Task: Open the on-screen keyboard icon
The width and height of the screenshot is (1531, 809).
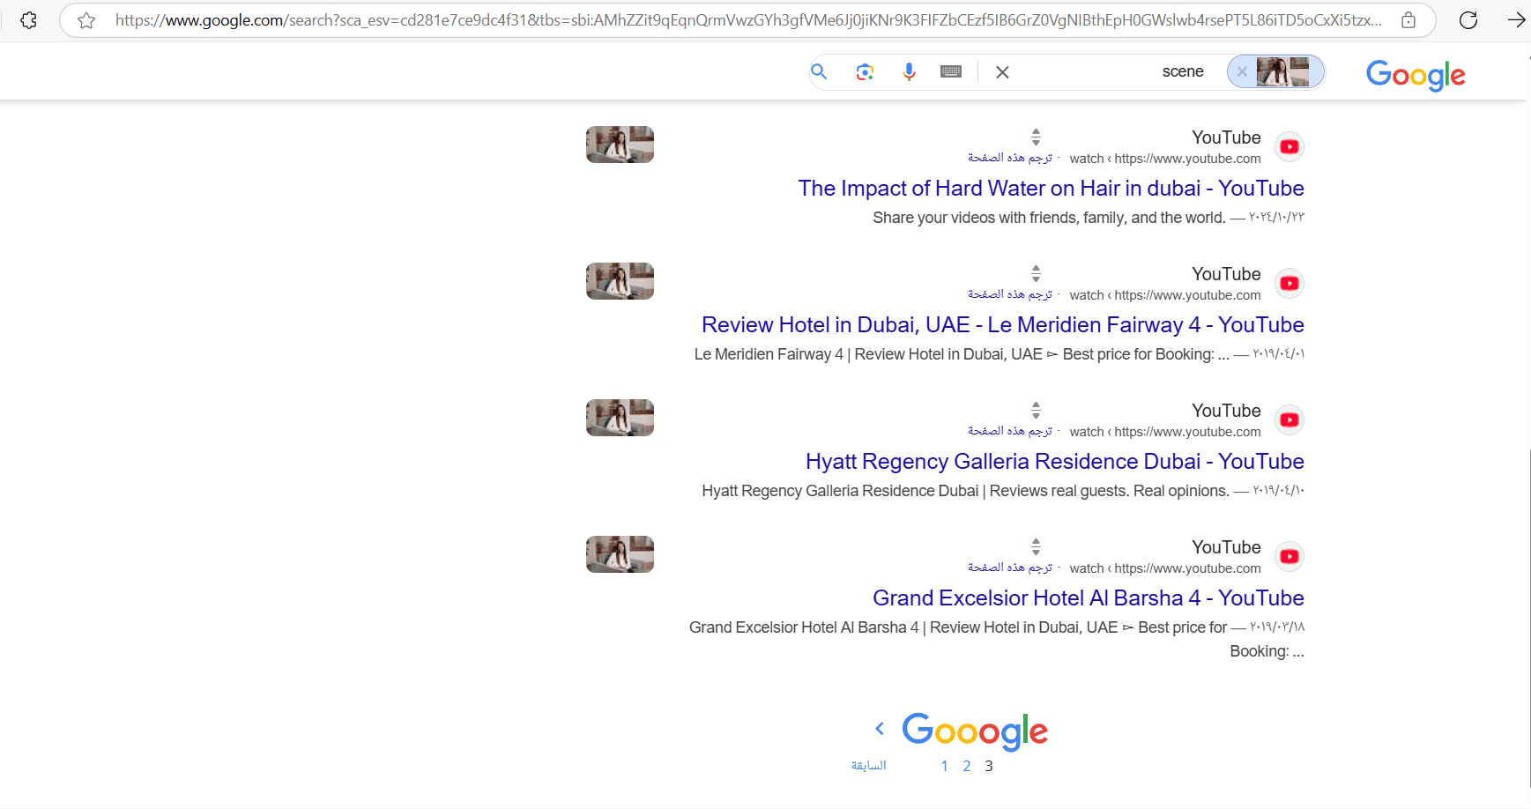Action: pyautogui.click(x=951, y=72)
